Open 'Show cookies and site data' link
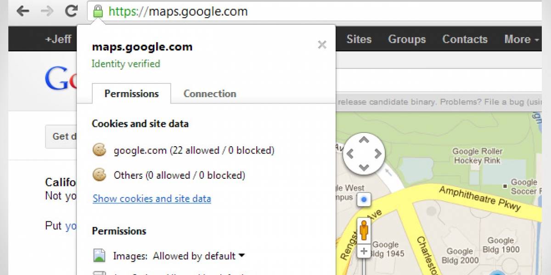The height and width of the screenshot is (275, 551). [x=152, y=198]
